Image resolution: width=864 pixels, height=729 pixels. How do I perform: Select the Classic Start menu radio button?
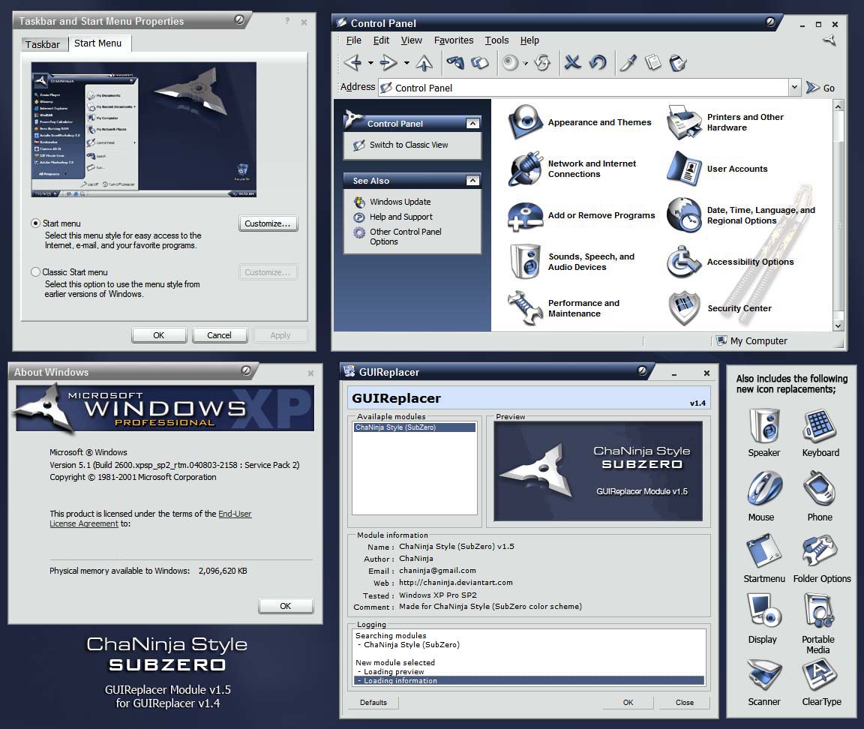point(36,271)
